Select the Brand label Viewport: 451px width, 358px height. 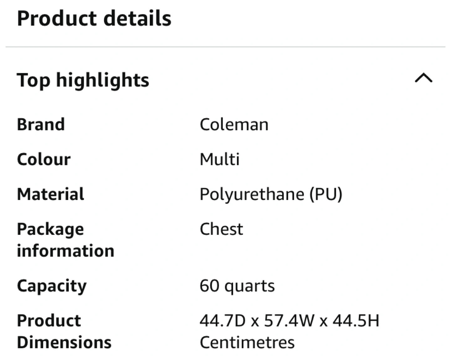[x=41, y=124]
